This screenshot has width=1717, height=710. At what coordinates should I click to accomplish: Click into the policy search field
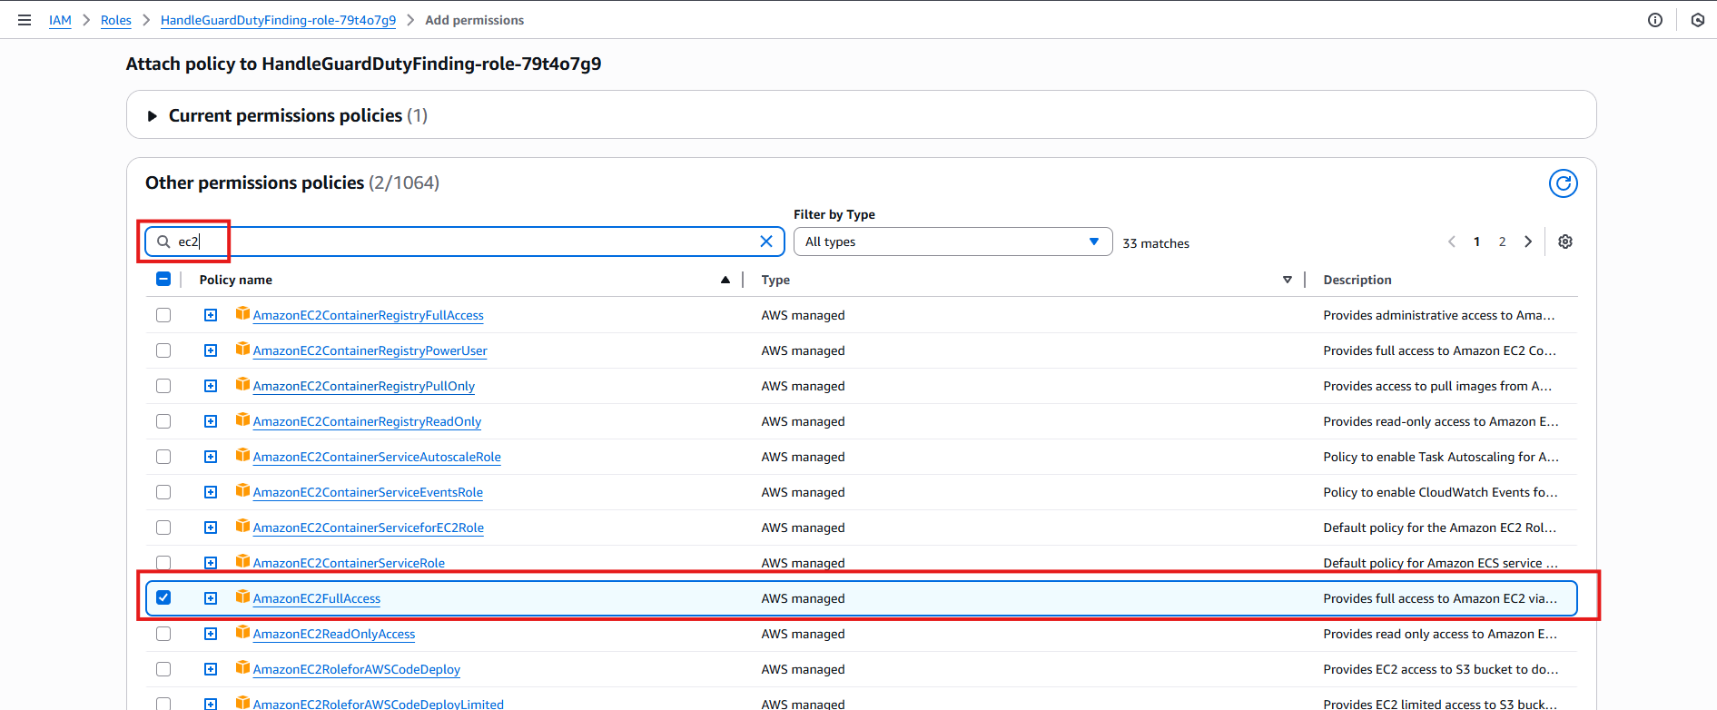point(465,242)
